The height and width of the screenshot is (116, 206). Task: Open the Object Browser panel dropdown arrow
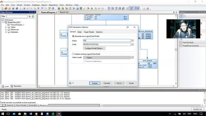[x=30, y=12]
